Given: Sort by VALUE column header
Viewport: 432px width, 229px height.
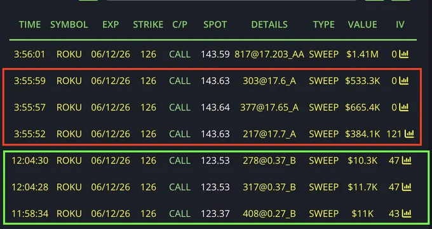Looking at the screenshot, I should [363, 25].
